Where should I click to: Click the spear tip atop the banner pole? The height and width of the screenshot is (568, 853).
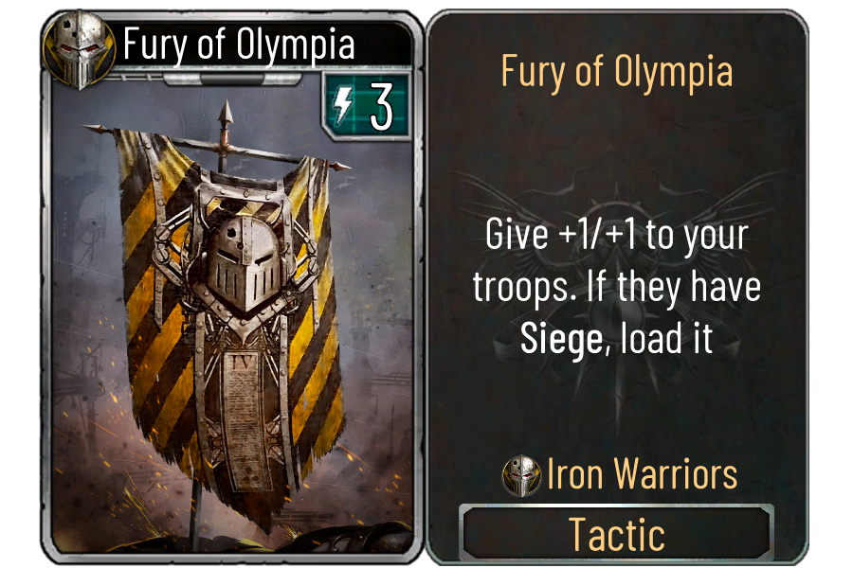tap(226, 115)
